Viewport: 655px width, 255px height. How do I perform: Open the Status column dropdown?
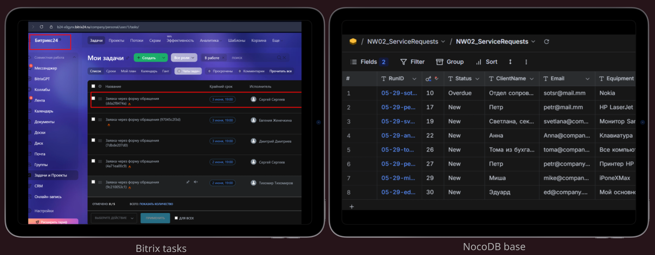point(477,79)
